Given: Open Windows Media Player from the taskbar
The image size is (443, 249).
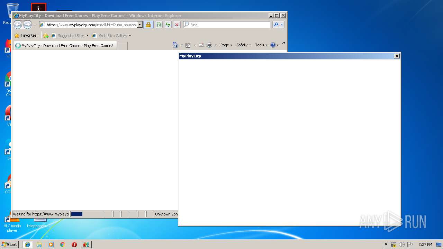Looking at the screenshot, I should tap(51, 245).
